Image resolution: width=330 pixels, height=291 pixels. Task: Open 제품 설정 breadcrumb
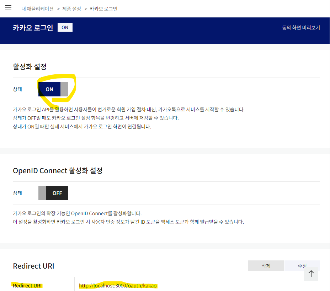(71, 9)
